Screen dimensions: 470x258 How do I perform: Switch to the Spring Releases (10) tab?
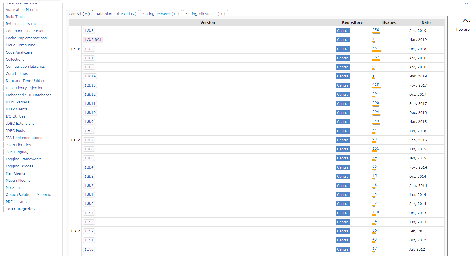(161, 14)
